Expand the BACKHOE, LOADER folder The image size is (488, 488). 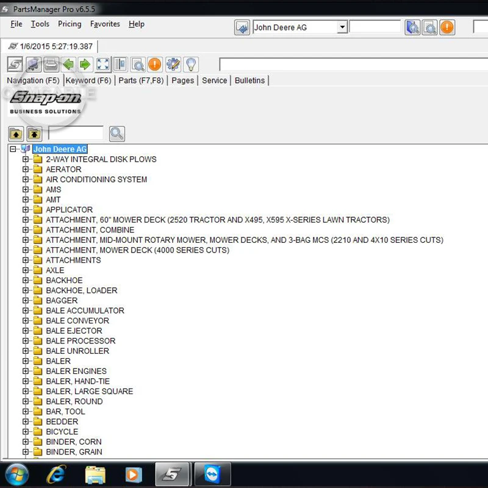[26, 290]
